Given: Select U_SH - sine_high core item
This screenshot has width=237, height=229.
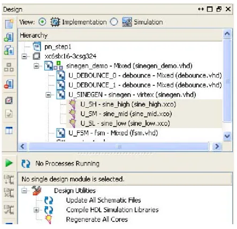Looking at the screenshot, I should click(x=128, y=104).
